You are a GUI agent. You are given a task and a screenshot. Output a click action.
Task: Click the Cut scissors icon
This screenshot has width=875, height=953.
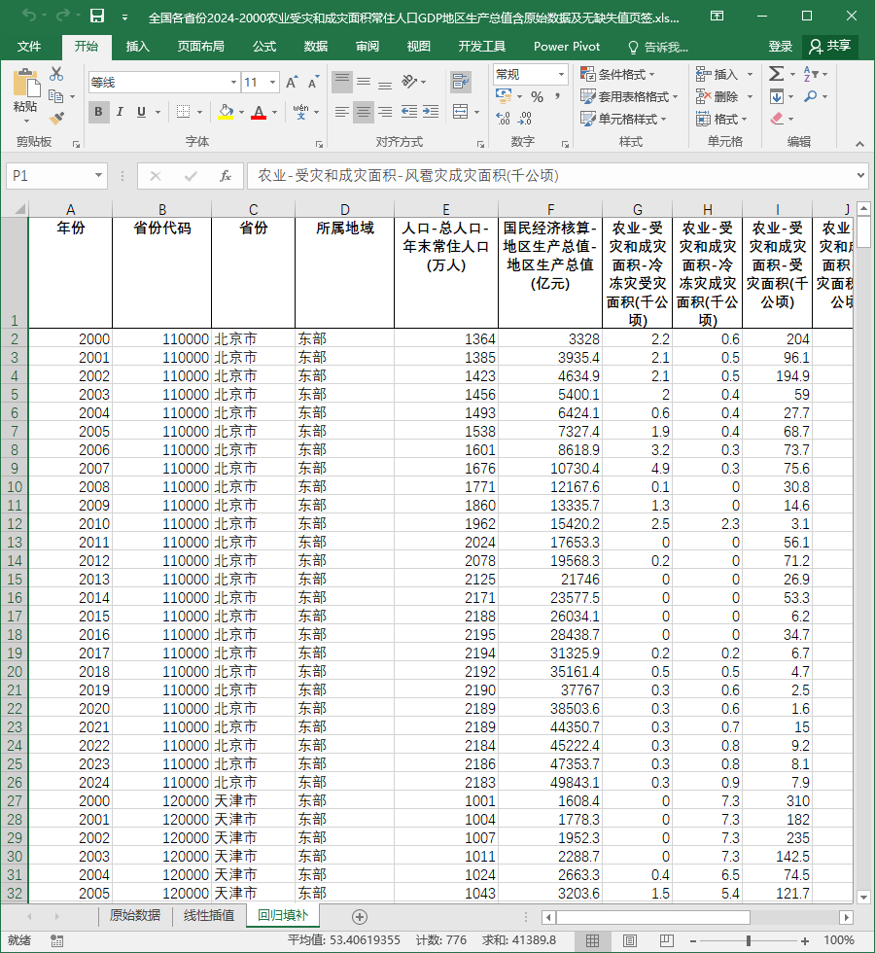pyautogui.click(x=56, y=74)
